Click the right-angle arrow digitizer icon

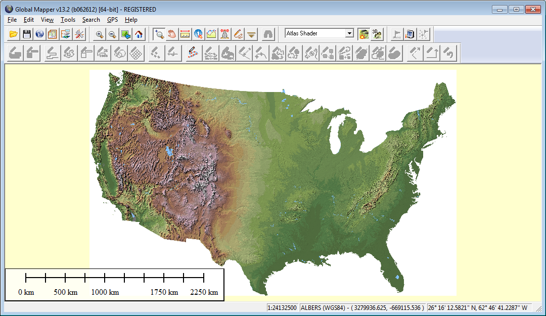click(x=432, y=53)
